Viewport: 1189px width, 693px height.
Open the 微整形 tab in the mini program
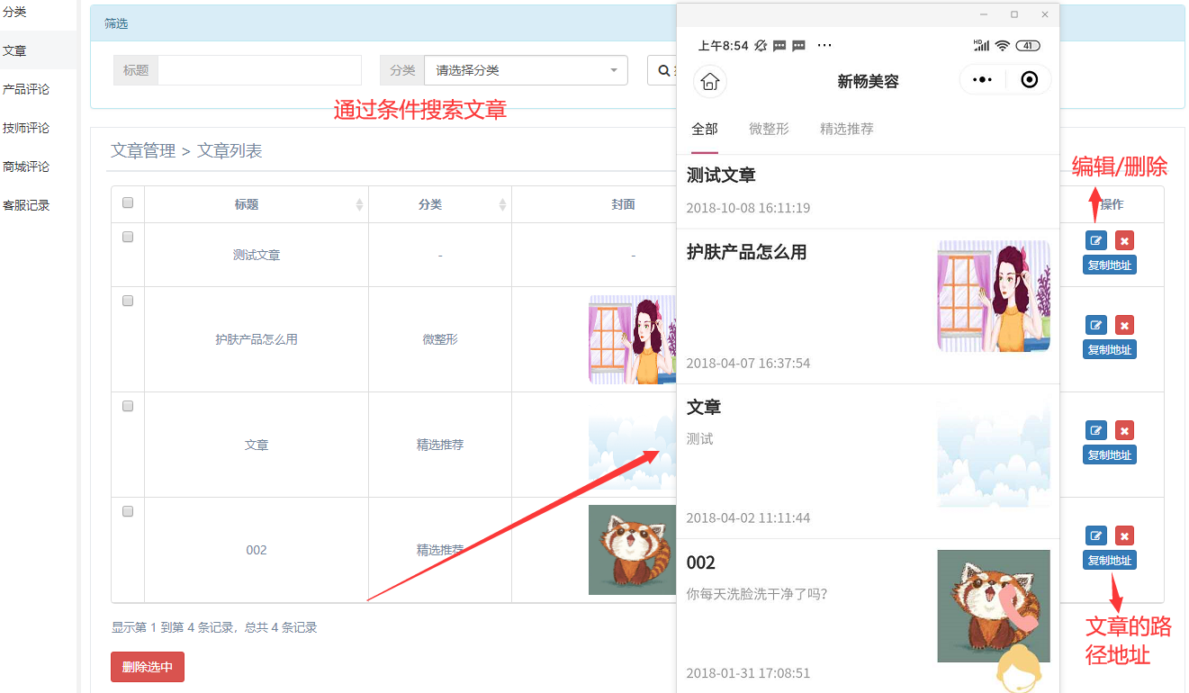coord(769,129)
